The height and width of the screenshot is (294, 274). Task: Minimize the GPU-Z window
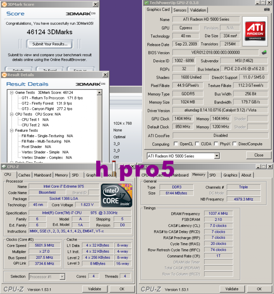pyautogui.click(x=258, y=3)
